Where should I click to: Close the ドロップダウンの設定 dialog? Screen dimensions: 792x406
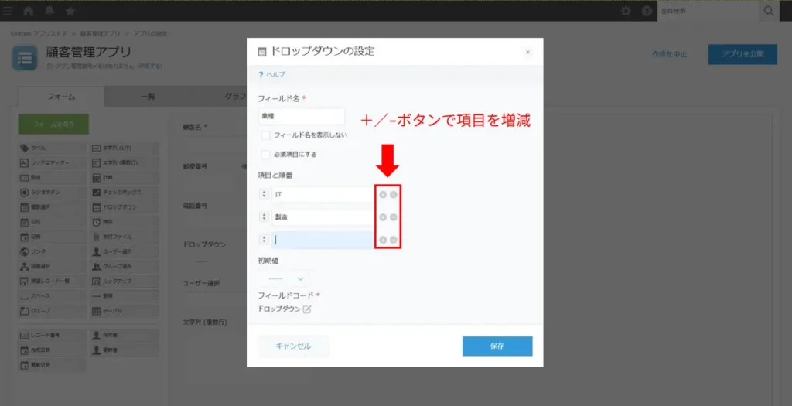click(x=527, y=52)
